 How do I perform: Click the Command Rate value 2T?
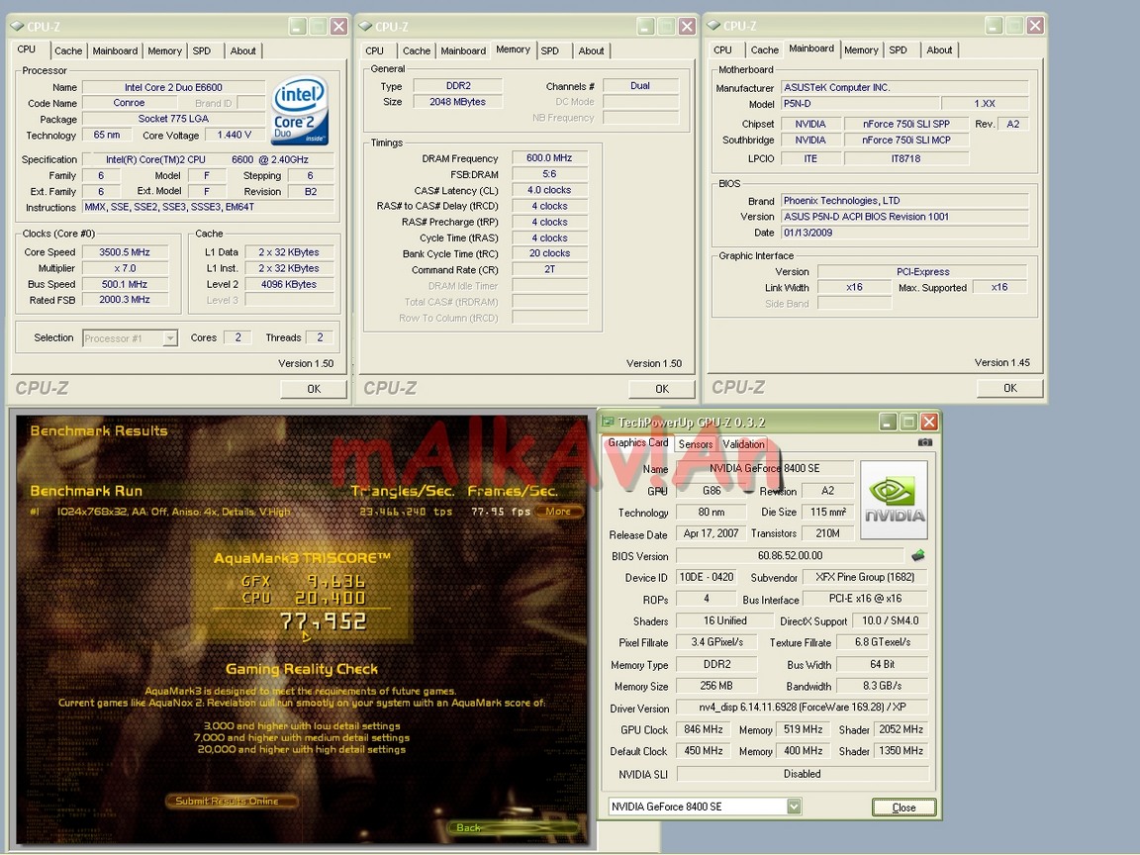pyautogui.click(x=549, y=269)
